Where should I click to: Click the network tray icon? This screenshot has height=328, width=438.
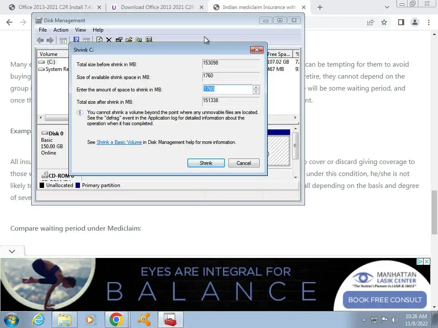click(374, 320)
